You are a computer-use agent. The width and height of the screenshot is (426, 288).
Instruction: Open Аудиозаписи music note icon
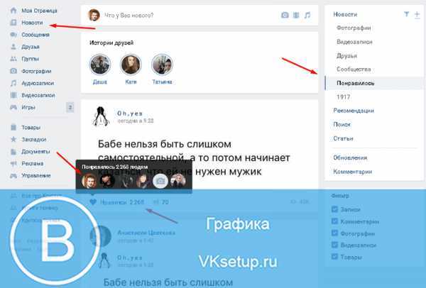pyautogui.click(x=13, y=83)
